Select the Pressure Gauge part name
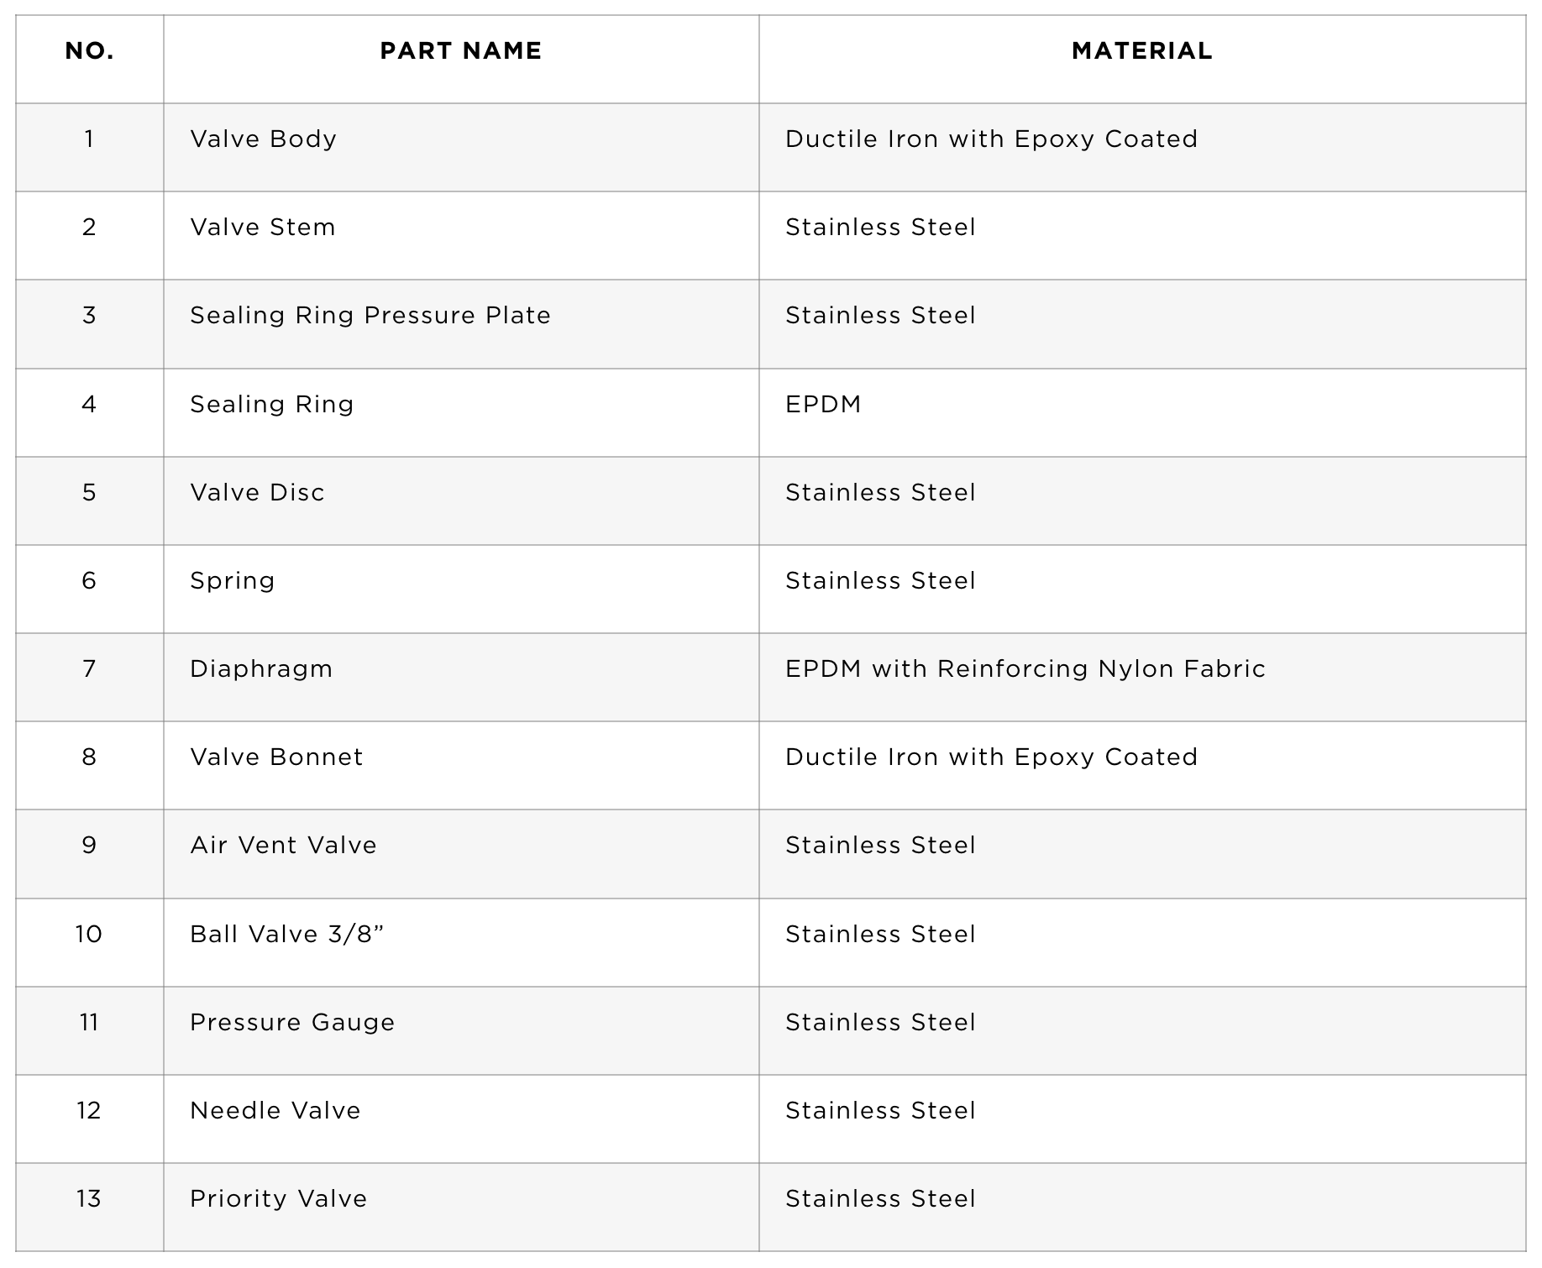 pyautogui.click(x=292, y=1022)
